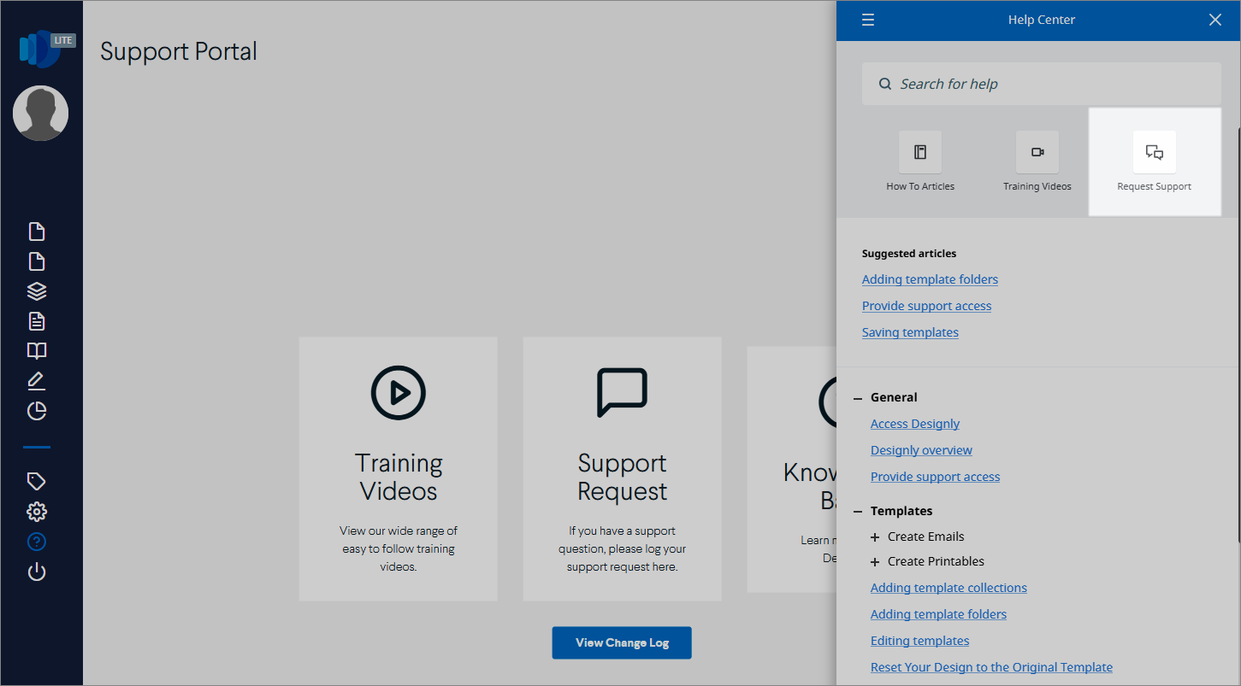Click the tag icon in sidebar

point(37,481)
